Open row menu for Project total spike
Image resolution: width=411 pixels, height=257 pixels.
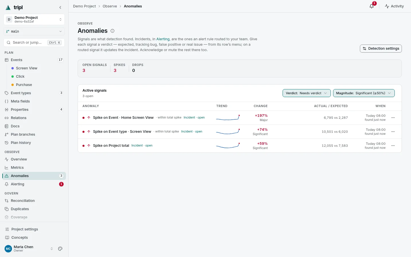[393, 146]
